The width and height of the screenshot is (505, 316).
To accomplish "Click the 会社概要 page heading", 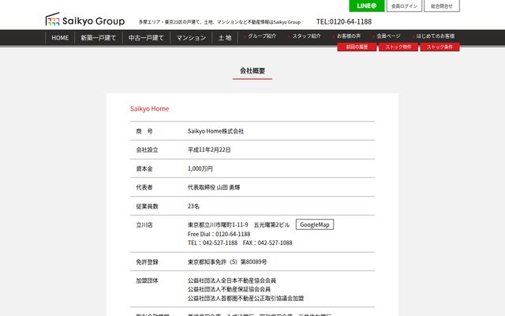I will 252,70.
